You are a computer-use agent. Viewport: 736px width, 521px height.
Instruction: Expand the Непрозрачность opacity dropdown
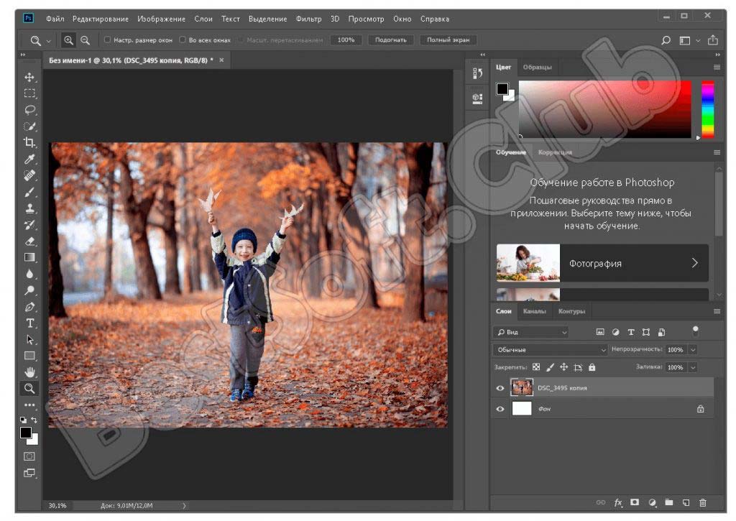click(693, 349)
